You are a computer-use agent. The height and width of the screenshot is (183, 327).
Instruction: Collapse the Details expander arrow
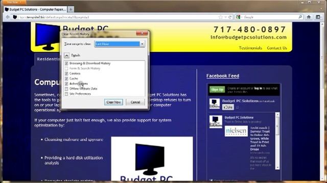coord(66,55)
